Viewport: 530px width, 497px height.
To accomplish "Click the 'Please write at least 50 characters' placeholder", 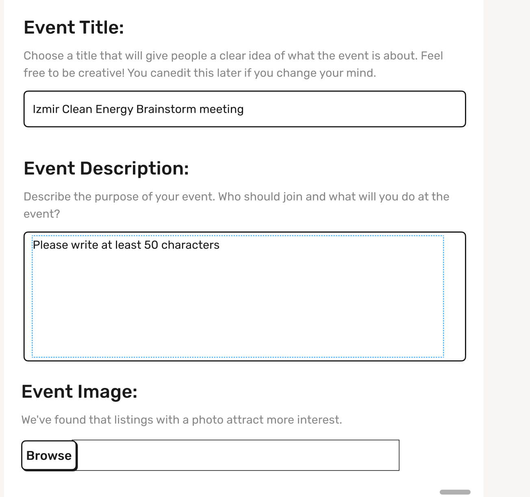I will (x=126, y=244).
